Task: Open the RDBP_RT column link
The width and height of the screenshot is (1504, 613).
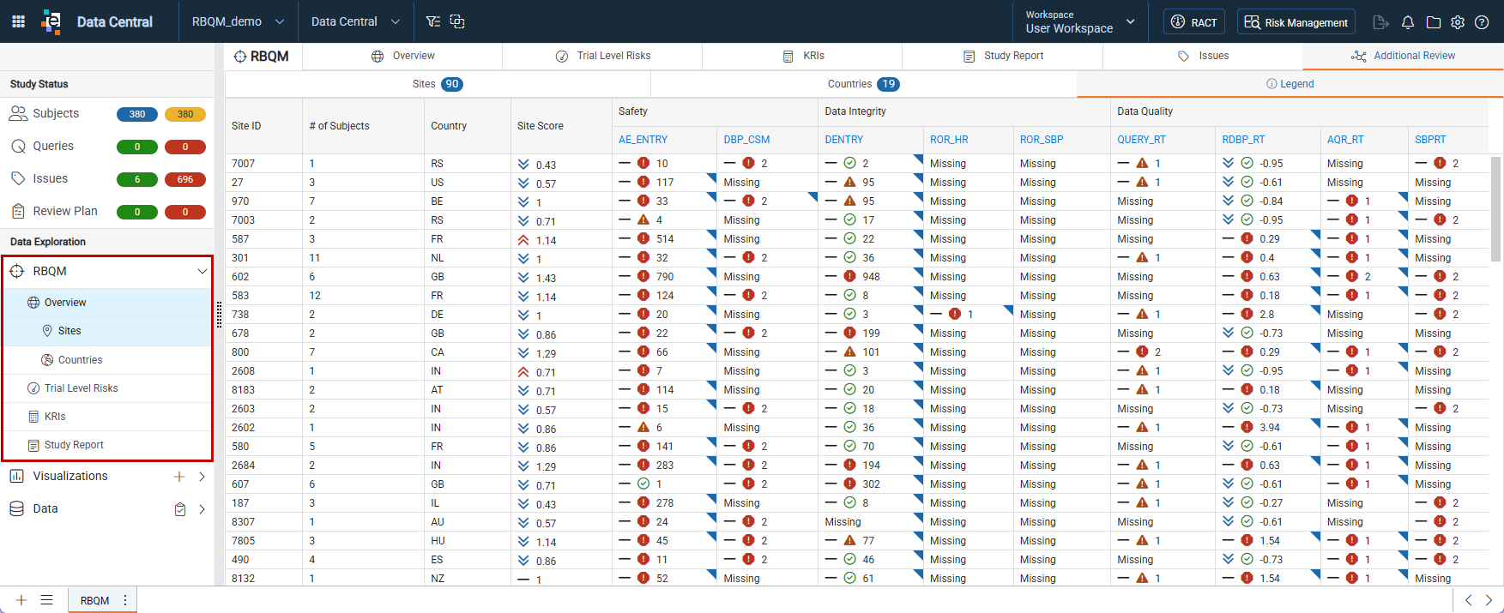Action: [1243, 140]
